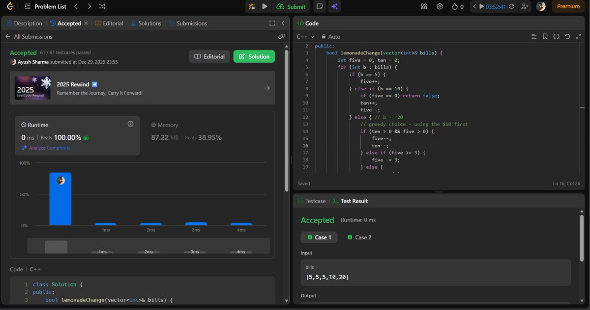Expand the editor to fullscreen
The width and height of the screenshot is (590, 310).
click(578, 36)
